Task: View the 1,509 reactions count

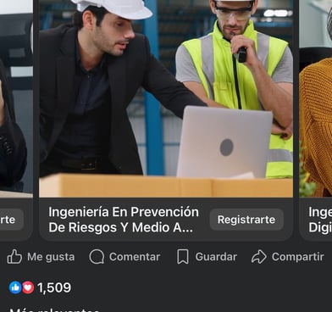Action: point(54,287)
